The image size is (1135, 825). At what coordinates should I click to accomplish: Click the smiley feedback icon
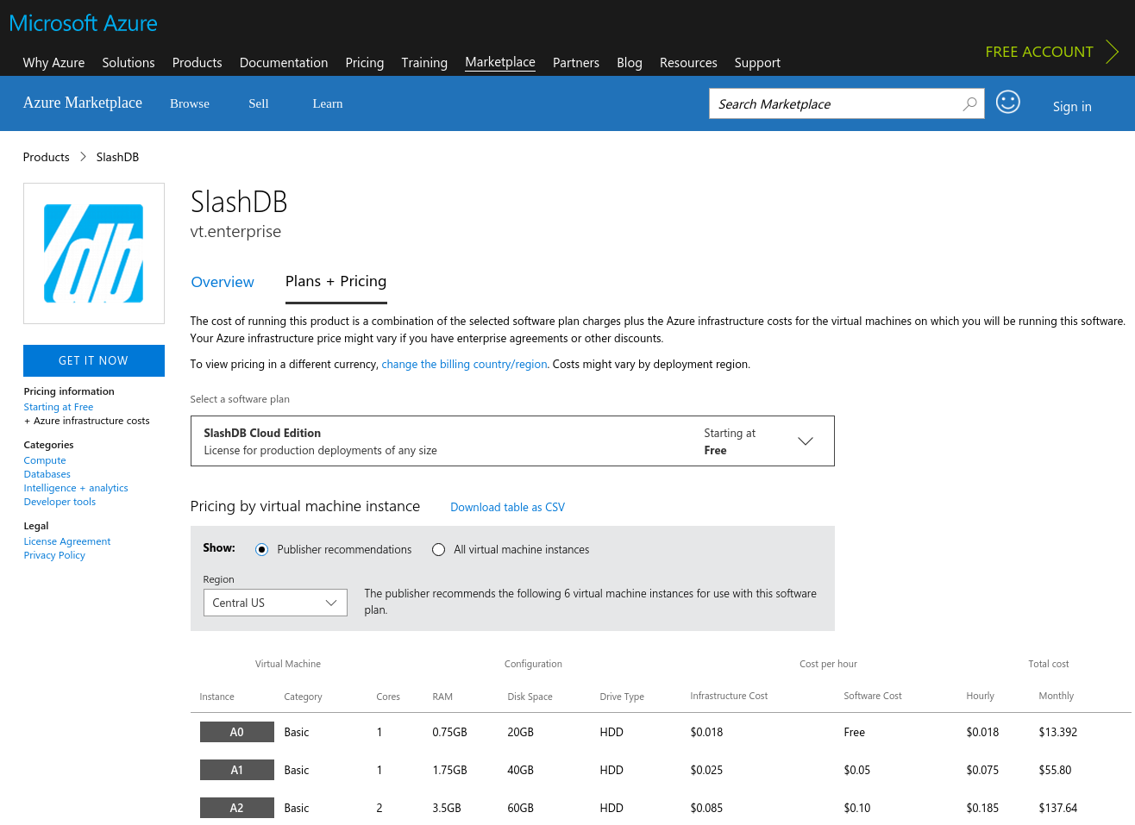click(x=1007, y=103)
